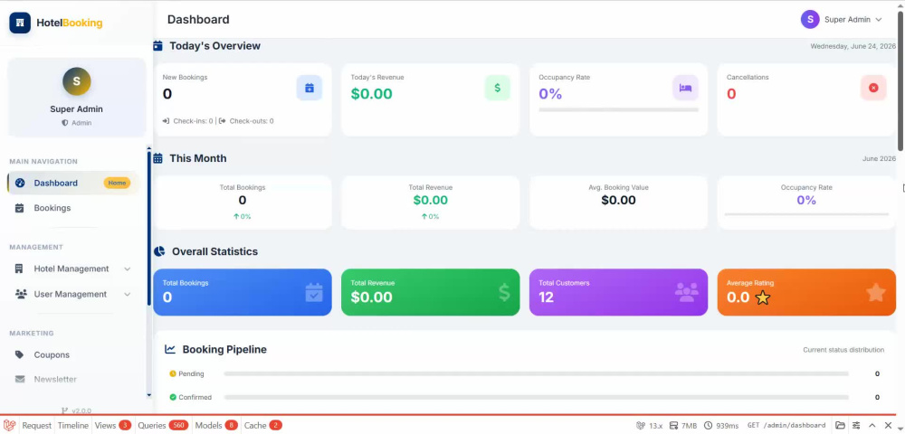Viewport: 905px width, 434px height.
Task: Click the Dashboard gauge icon in sidebar
Action: click(x=20, y=184)
